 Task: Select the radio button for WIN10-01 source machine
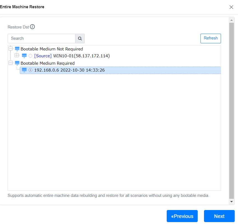point(31,56)
